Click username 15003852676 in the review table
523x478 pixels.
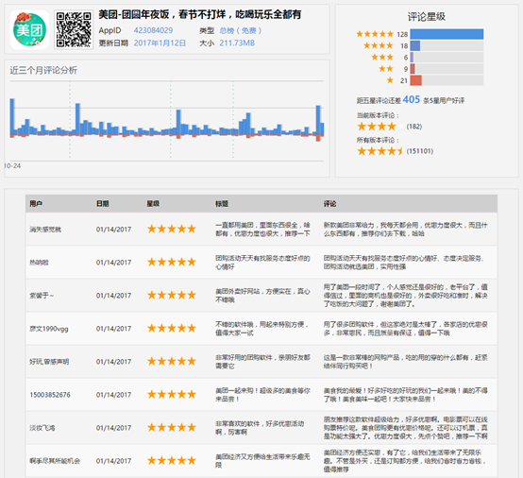click(x=50, y=395)
